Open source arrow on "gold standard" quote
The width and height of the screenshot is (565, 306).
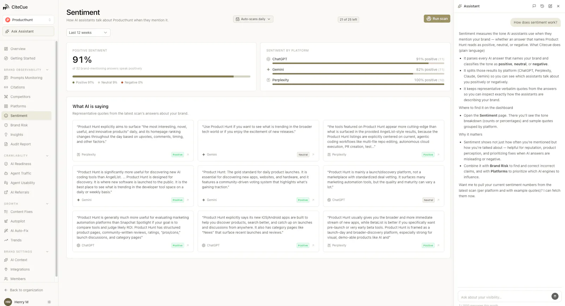[x=313, y=200]
